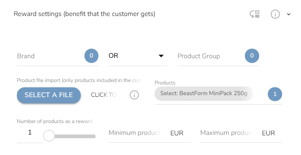Click the OR dropdown arrow

point(161,56)
